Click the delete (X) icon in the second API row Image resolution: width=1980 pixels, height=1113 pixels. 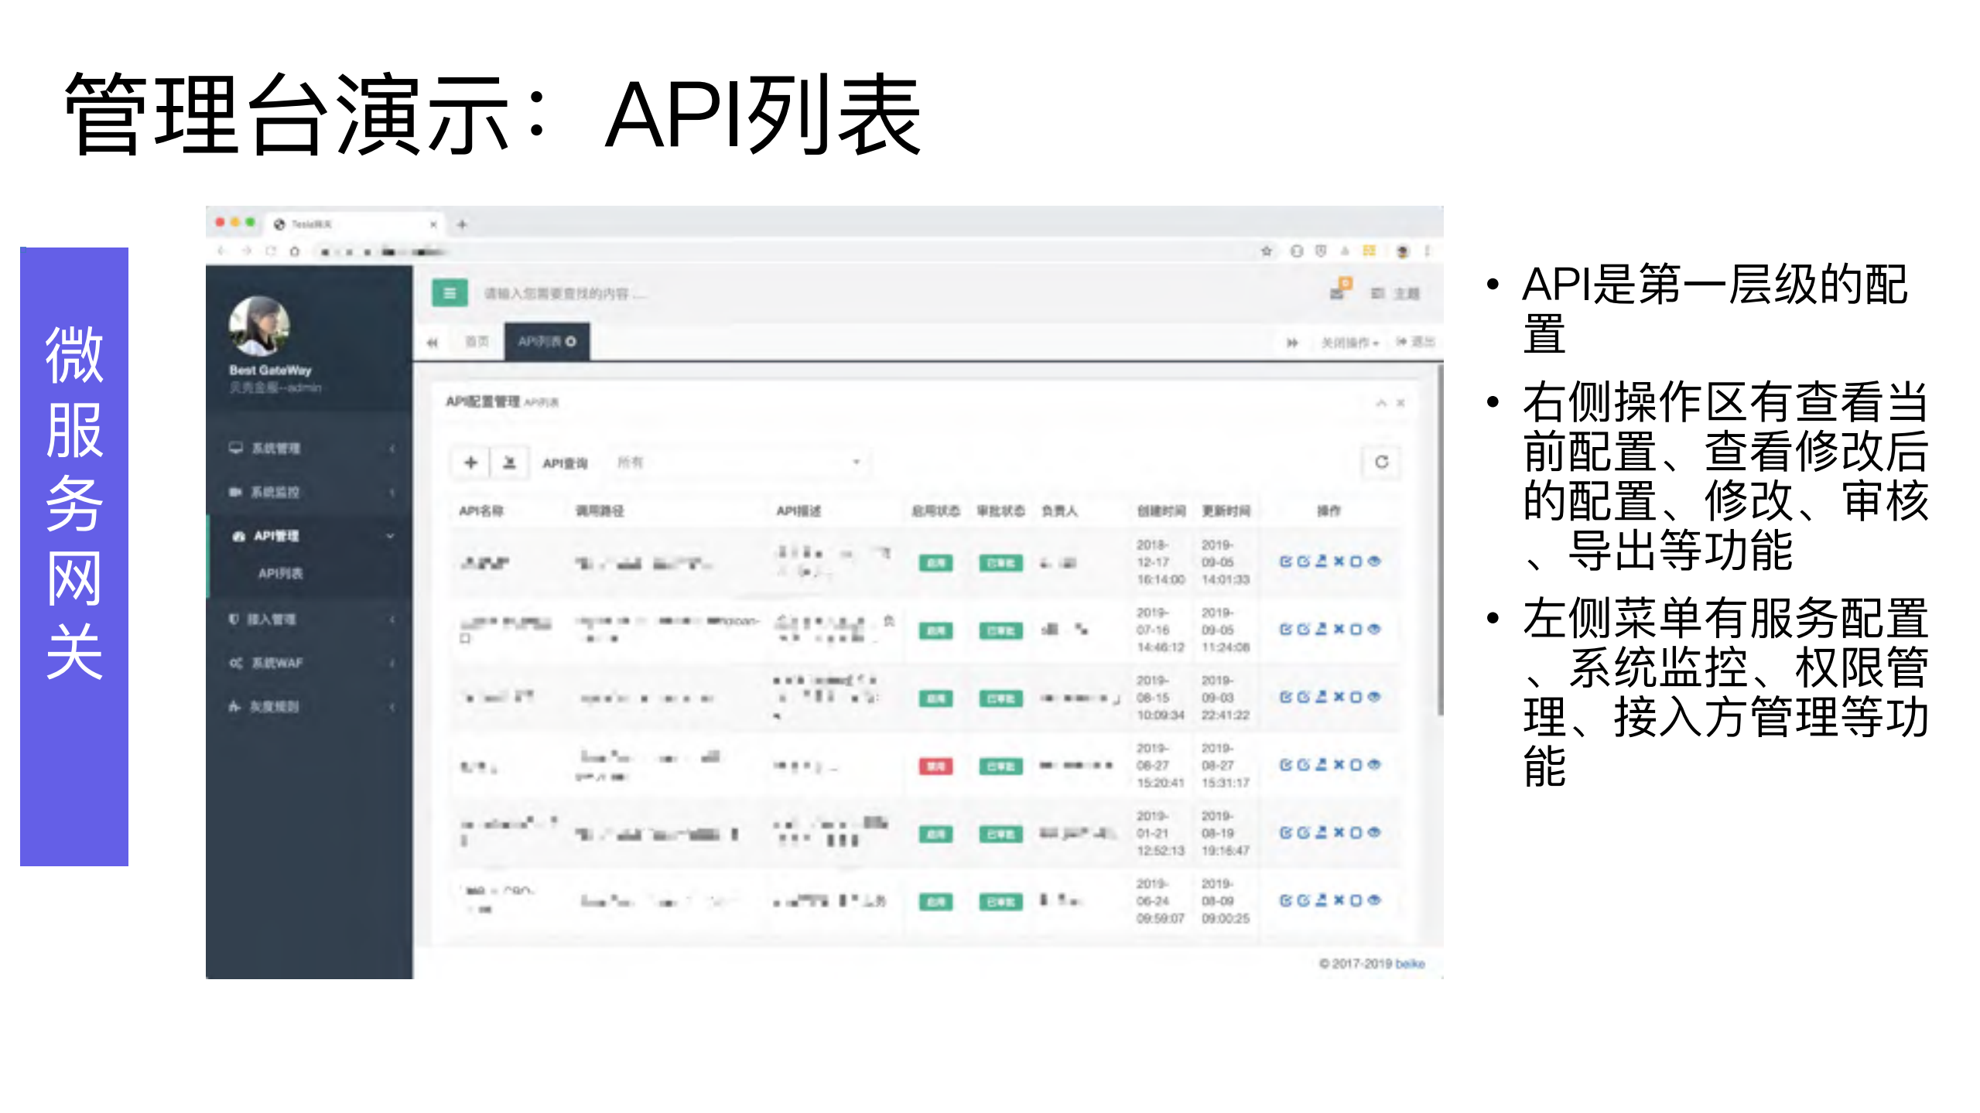tap(1338, 629)
